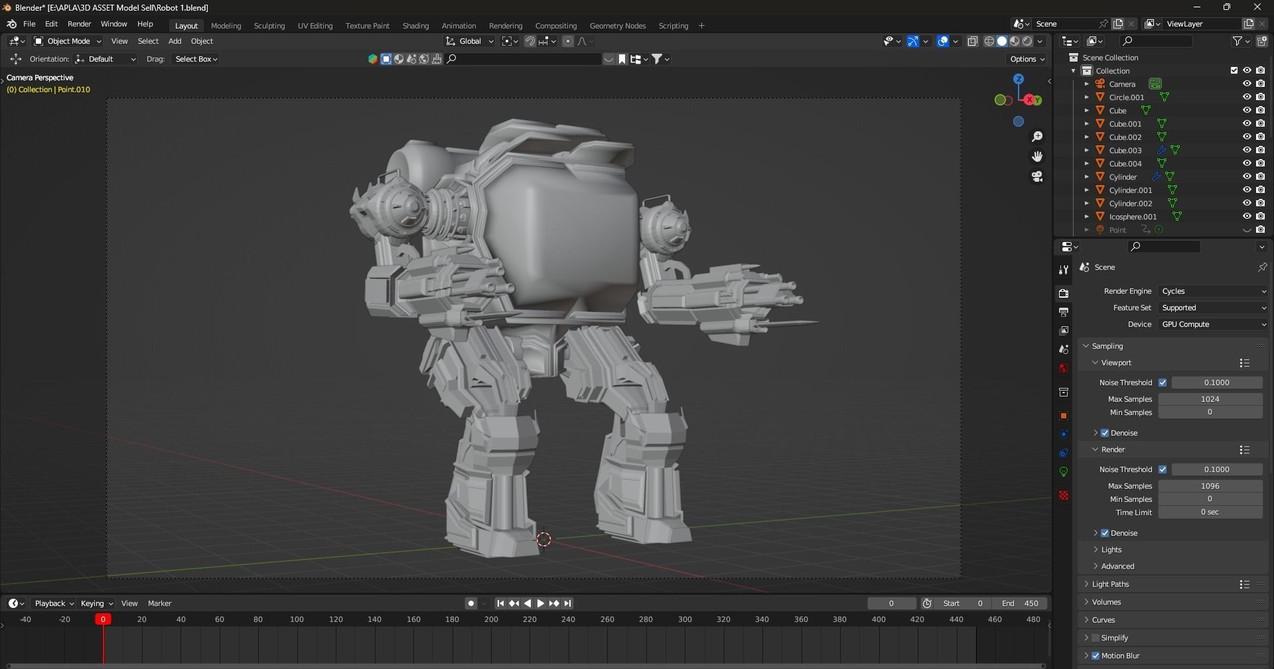1274x669 pixels.
Task: Open the View Layer properties tab icon
Action: tap(1064, 330)
